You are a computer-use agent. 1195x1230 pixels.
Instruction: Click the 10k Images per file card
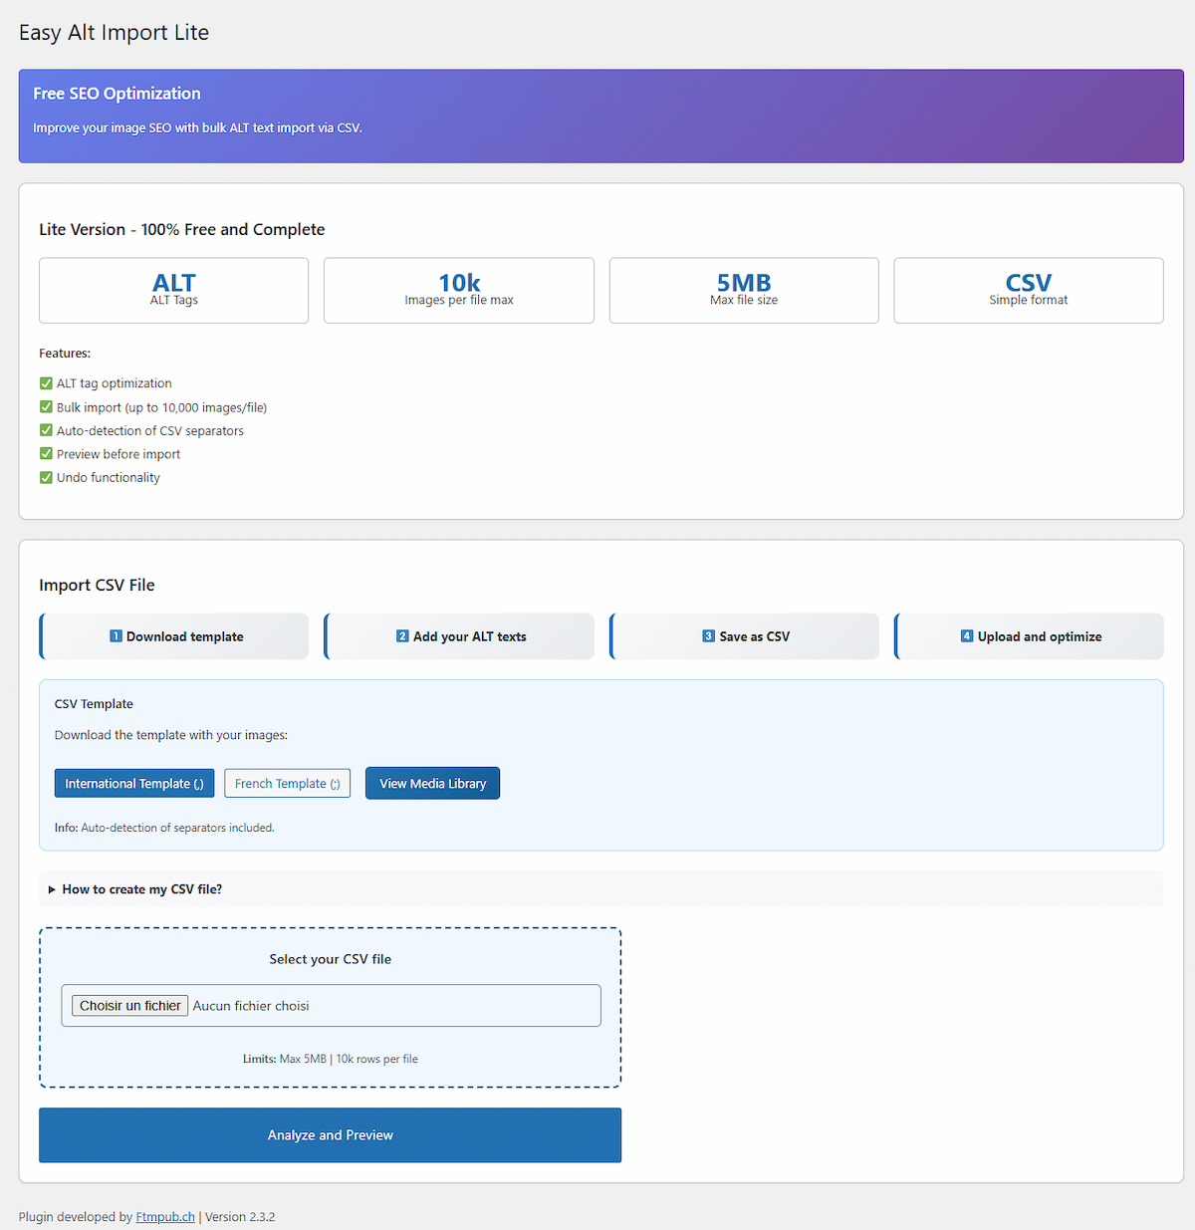[459, 291]
